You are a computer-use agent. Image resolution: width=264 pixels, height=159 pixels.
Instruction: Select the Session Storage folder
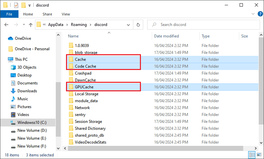[x=88, y=122]
